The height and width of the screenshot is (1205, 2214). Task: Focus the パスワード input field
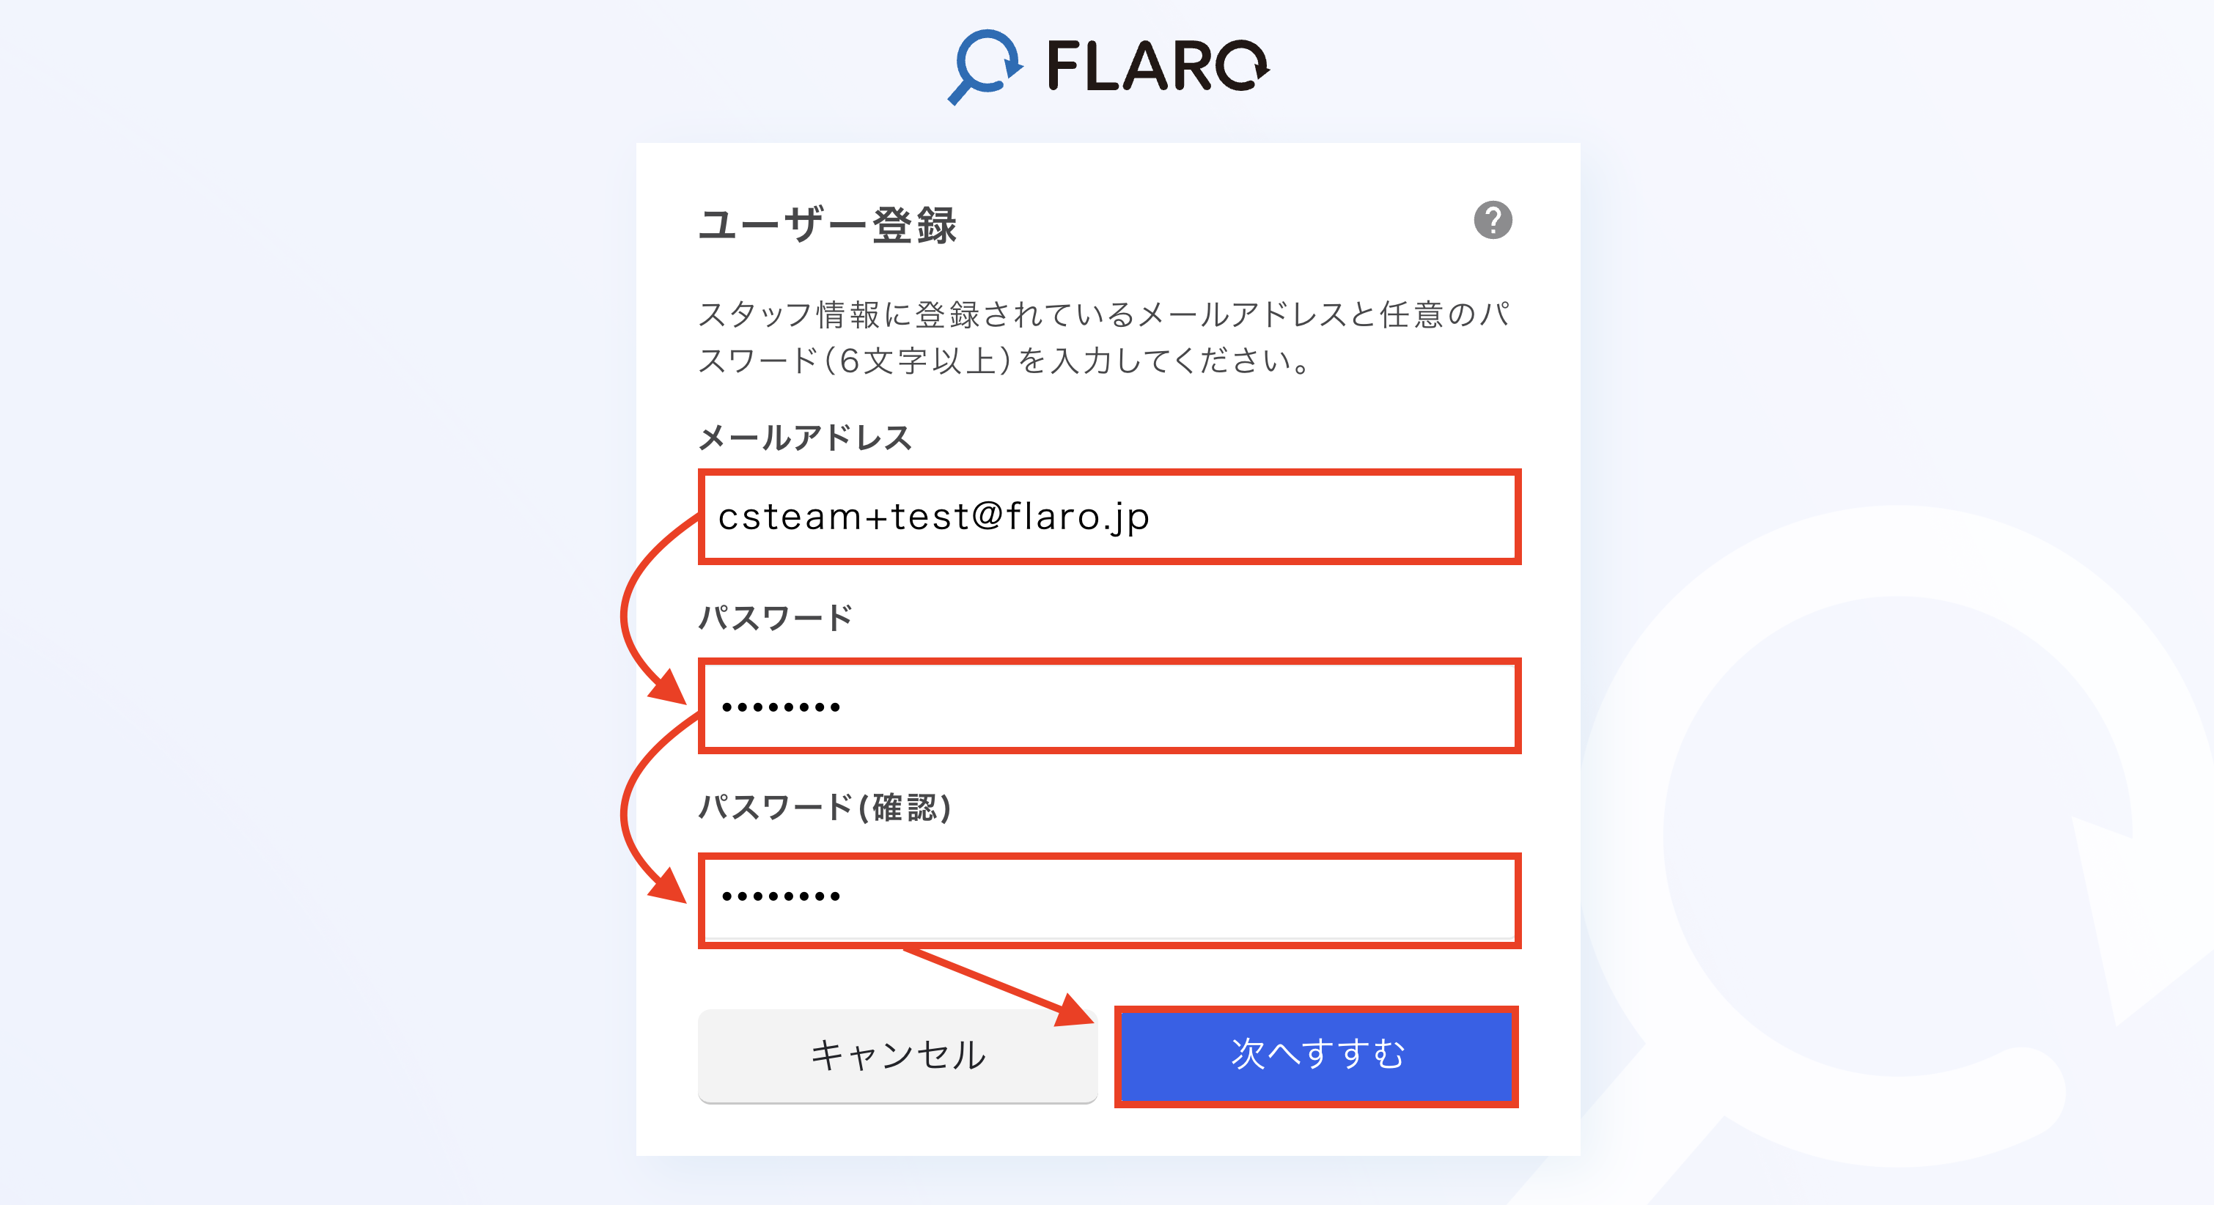click(x=1108, y=707)
